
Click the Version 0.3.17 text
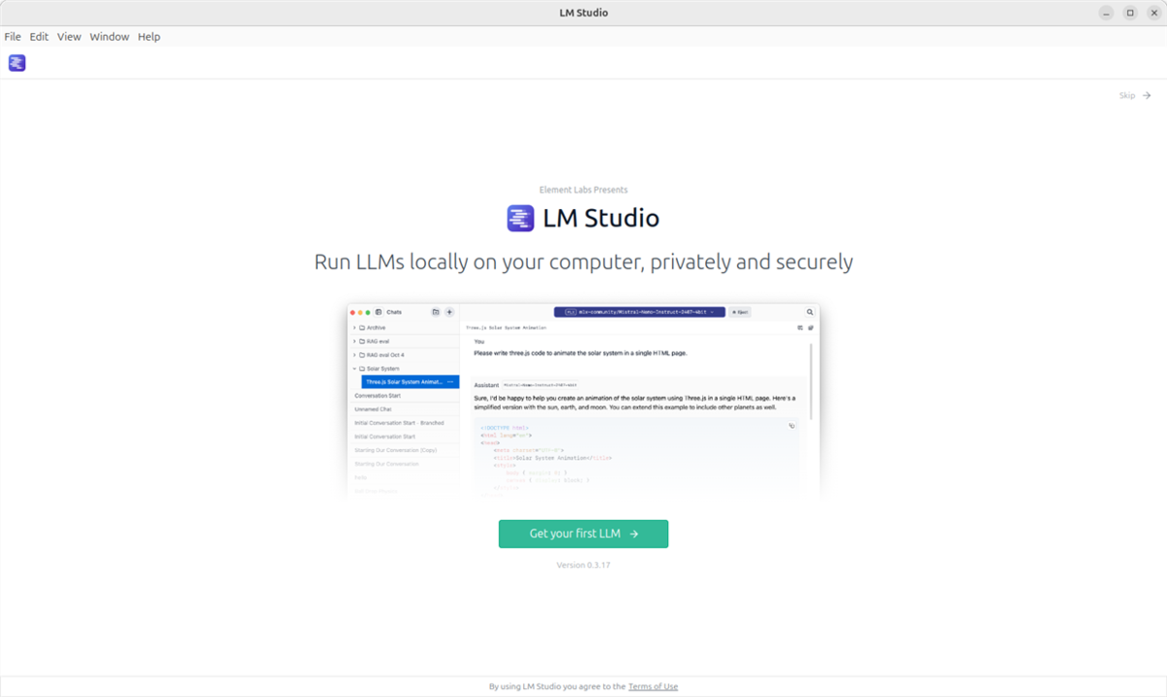coord(583,565)
